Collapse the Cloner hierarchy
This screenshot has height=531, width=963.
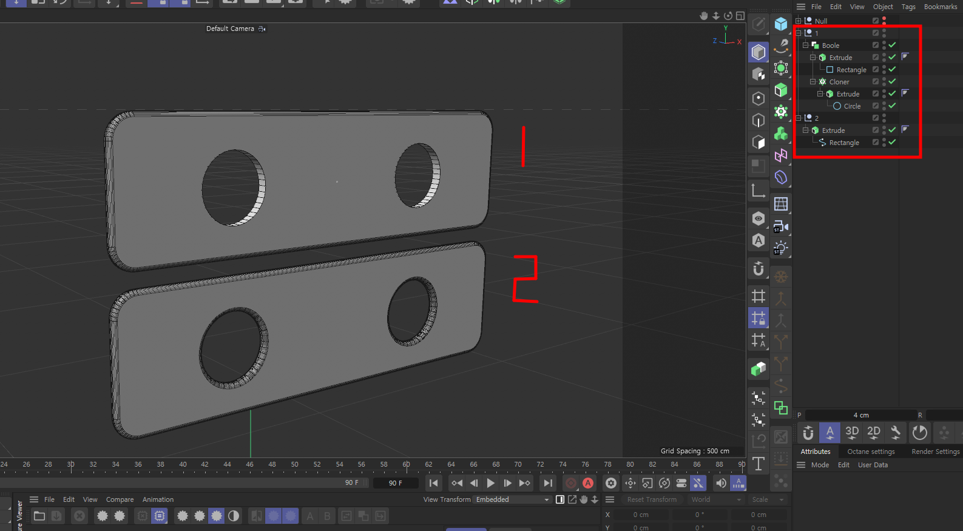pos(813,81)
